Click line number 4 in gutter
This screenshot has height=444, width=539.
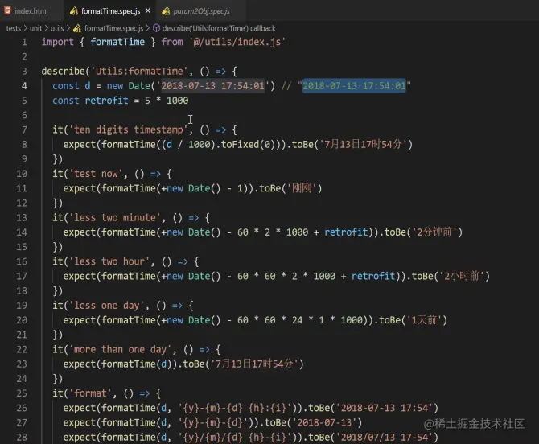click(x=24, y=86)
